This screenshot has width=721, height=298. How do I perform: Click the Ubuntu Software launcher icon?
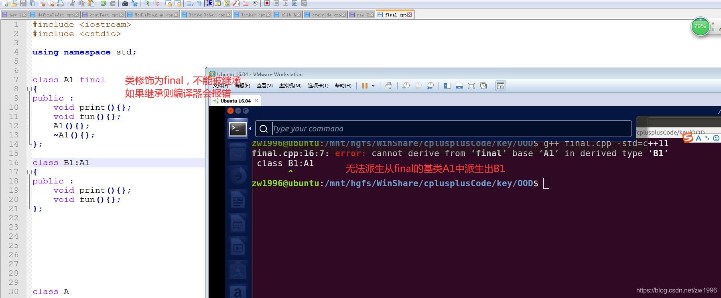point(238,271)
